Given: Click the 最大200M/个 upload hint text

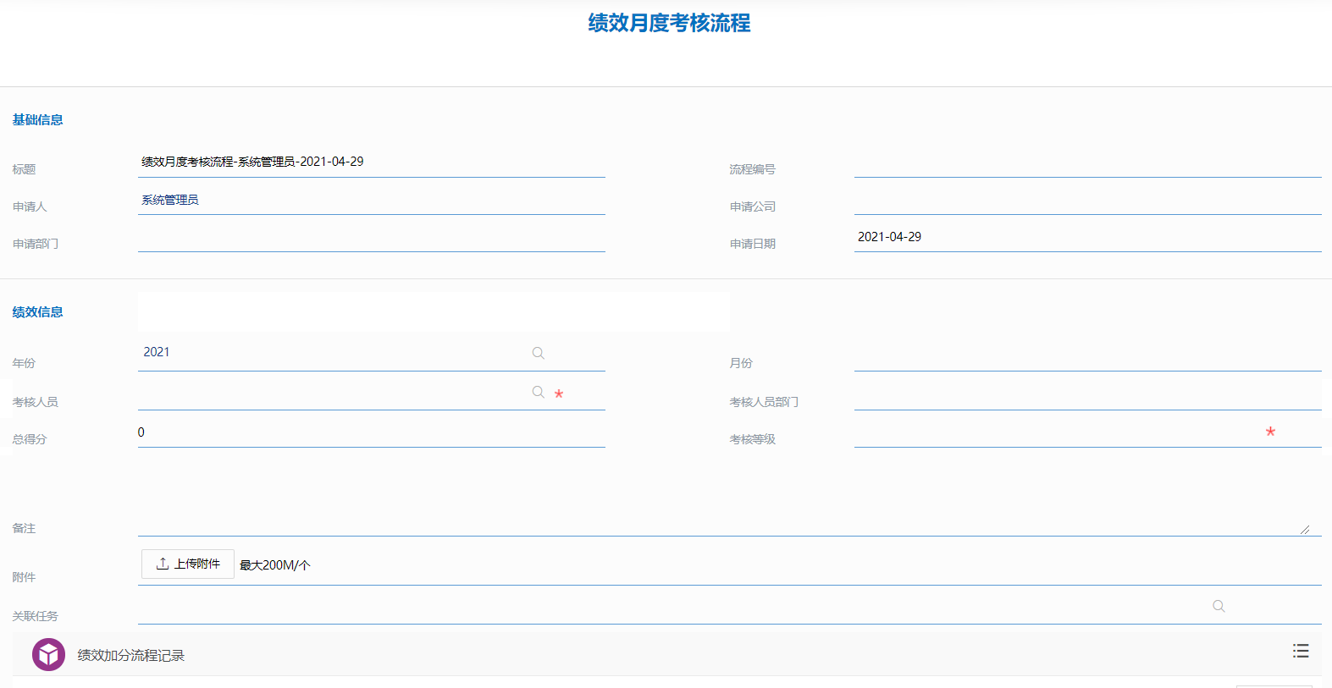Looking at the screenshot, I should point(275,565).
